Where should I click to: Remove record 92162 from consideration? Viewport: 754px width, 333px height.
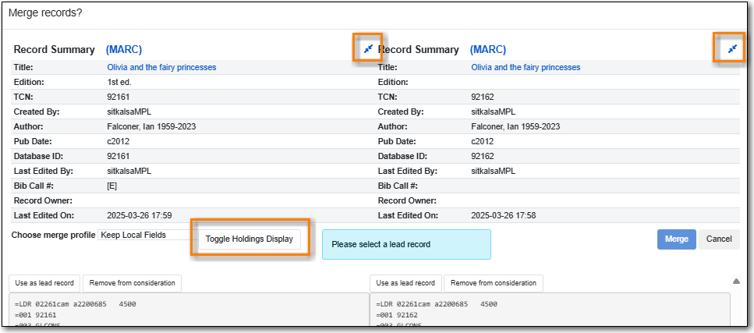coord(493,283)
